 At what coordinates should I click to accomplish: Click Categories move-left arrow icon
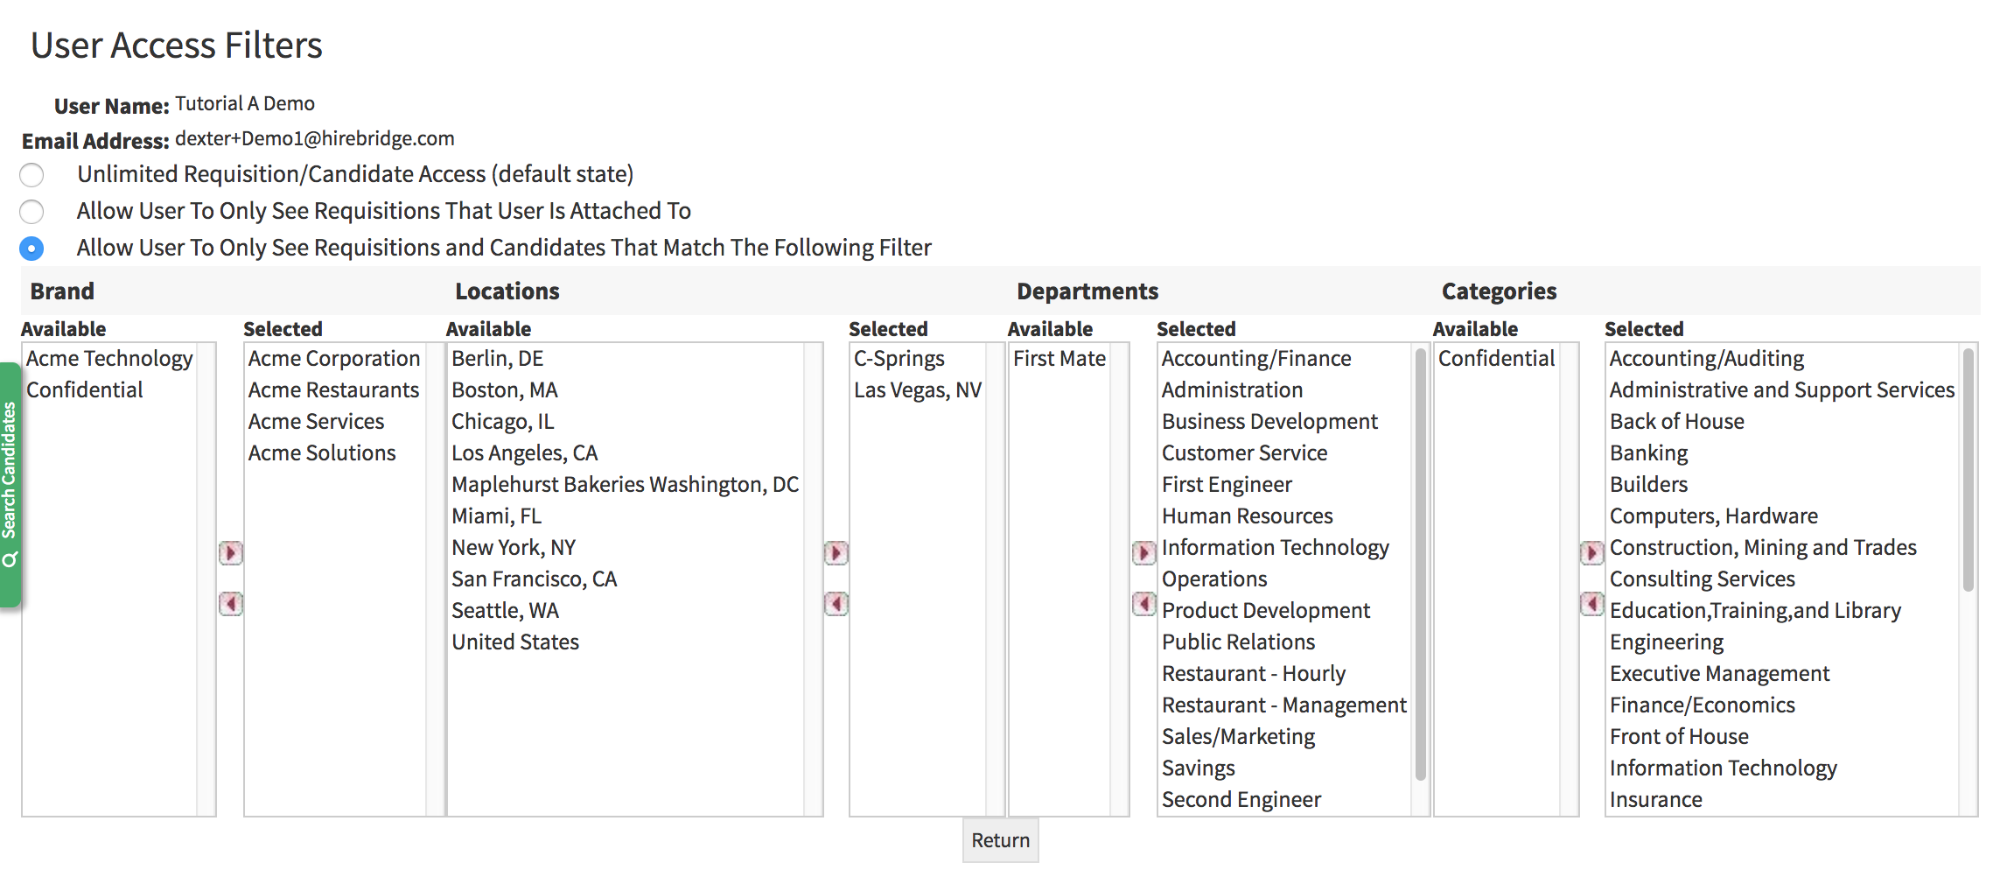click(x=1591, y=604)
